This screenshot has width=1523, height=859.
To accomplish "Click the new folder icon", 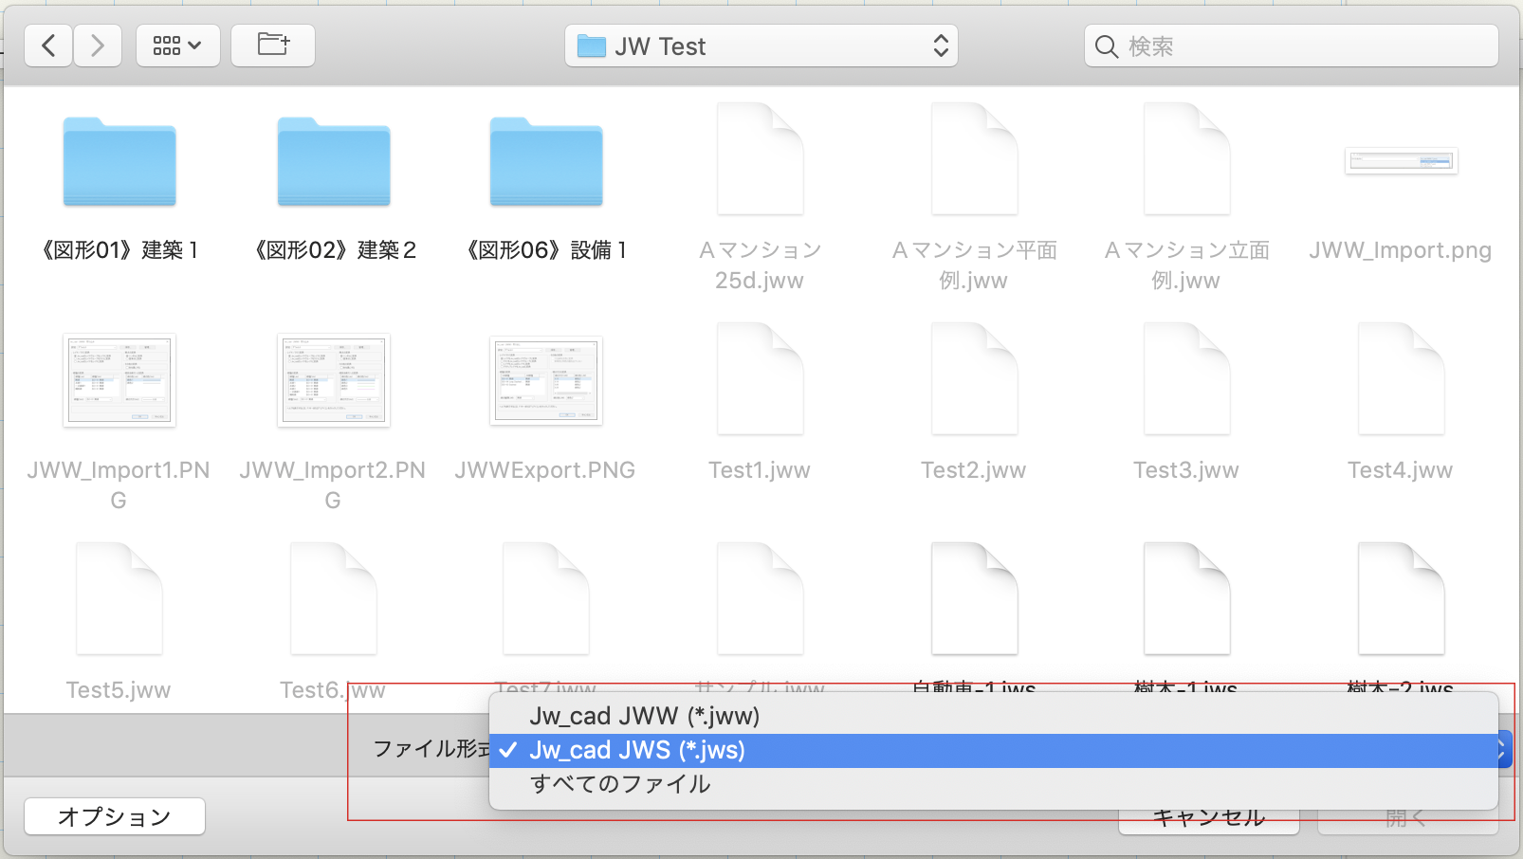I will 273,46.
